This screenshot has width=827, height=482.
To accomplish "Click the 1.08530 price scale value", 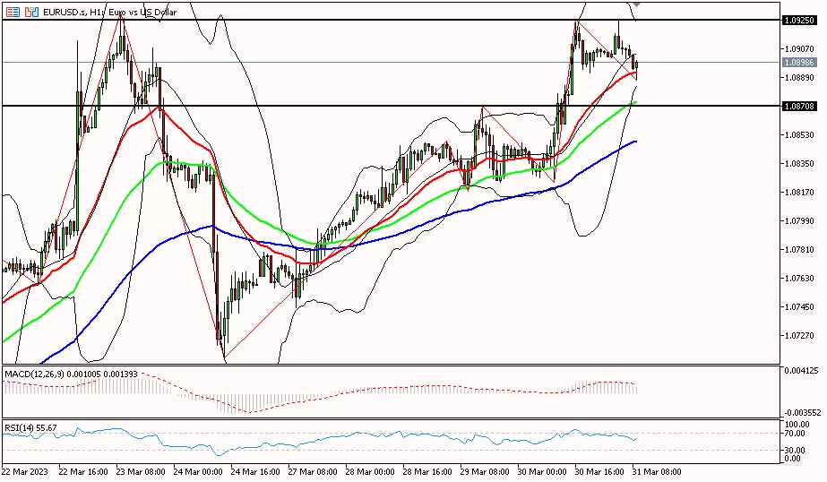I will point(799,135).
